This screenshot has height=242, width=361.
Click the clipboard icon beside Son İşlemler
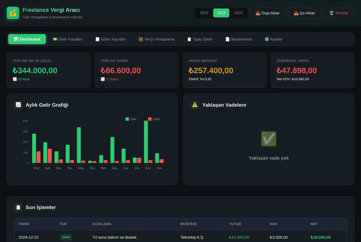point(18,207)
